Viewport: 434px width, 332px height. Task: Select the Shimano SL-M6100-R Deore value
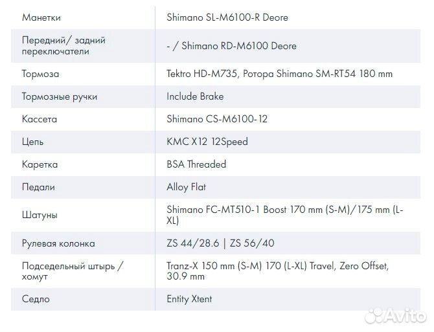click(x=227, y=17)
